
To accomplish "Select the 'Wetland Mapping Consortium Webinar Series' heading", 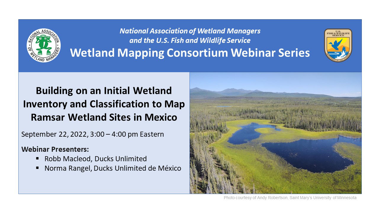I will point(190,53).
